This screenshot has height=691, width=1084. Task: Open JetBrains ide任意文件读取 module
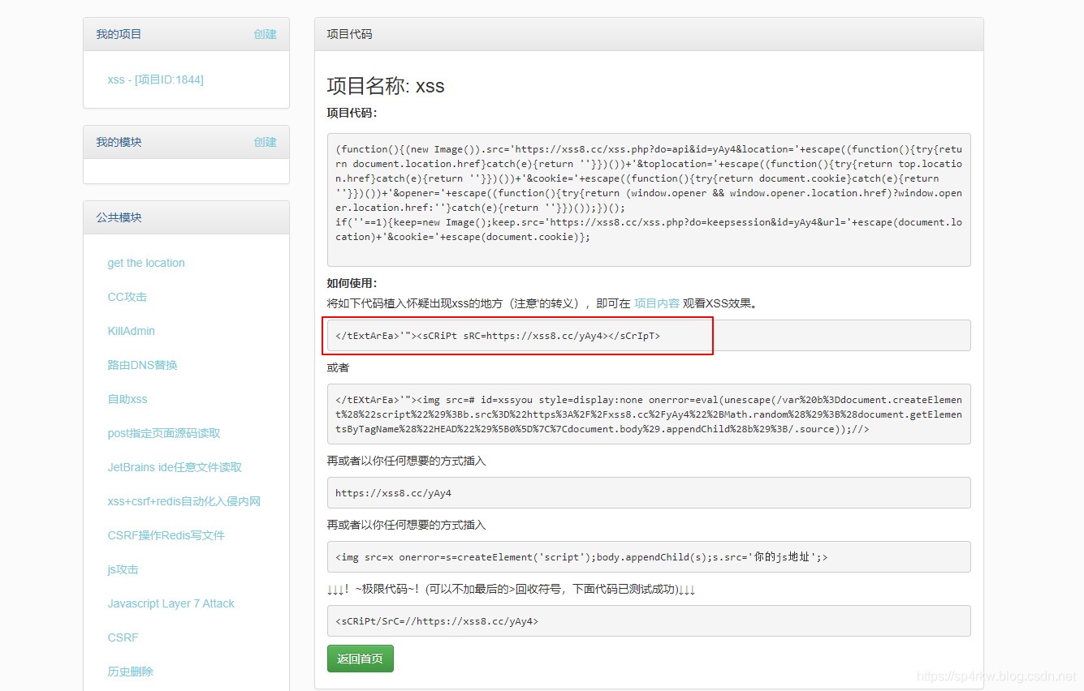point(175,467)
